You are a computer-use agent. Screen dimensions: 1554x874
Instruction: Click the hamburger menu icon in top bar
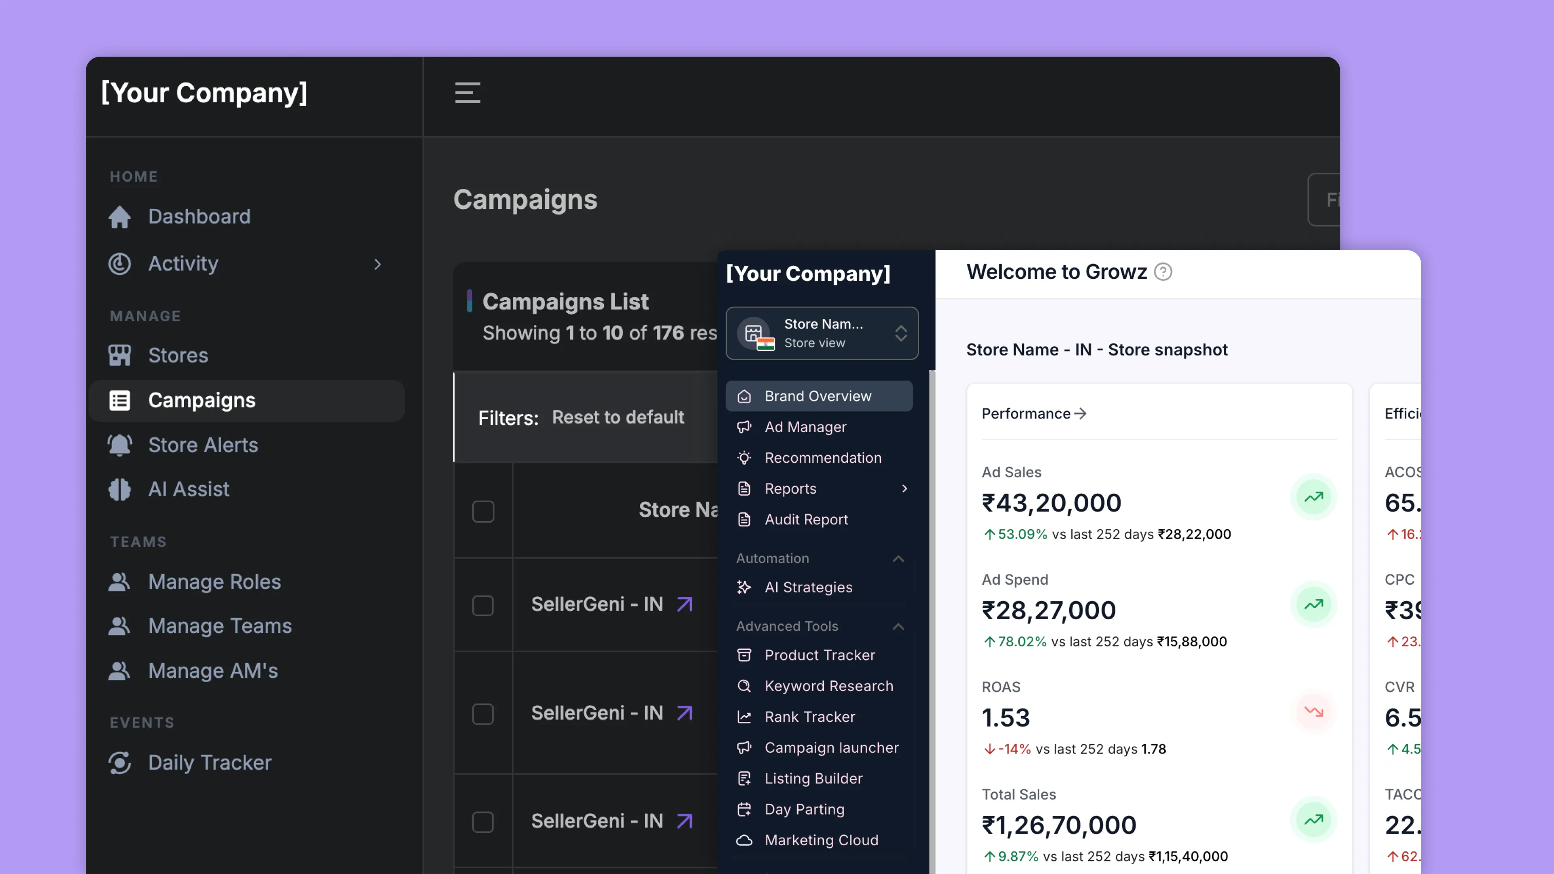click(467, 92)
